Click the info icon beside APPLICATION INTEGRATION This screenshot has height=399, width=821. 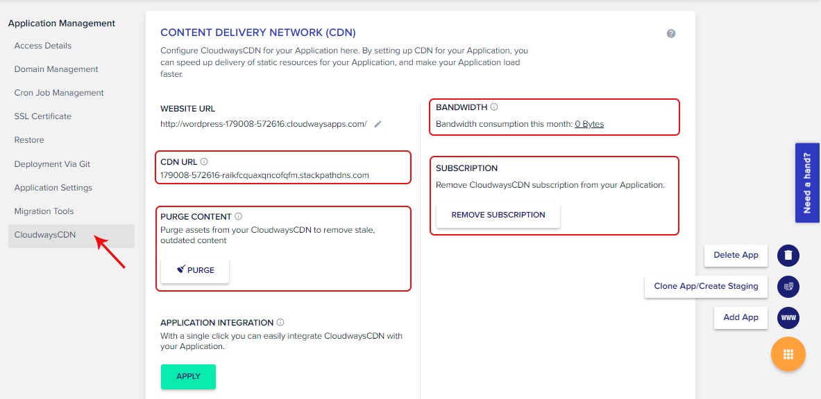click(281, 322)
